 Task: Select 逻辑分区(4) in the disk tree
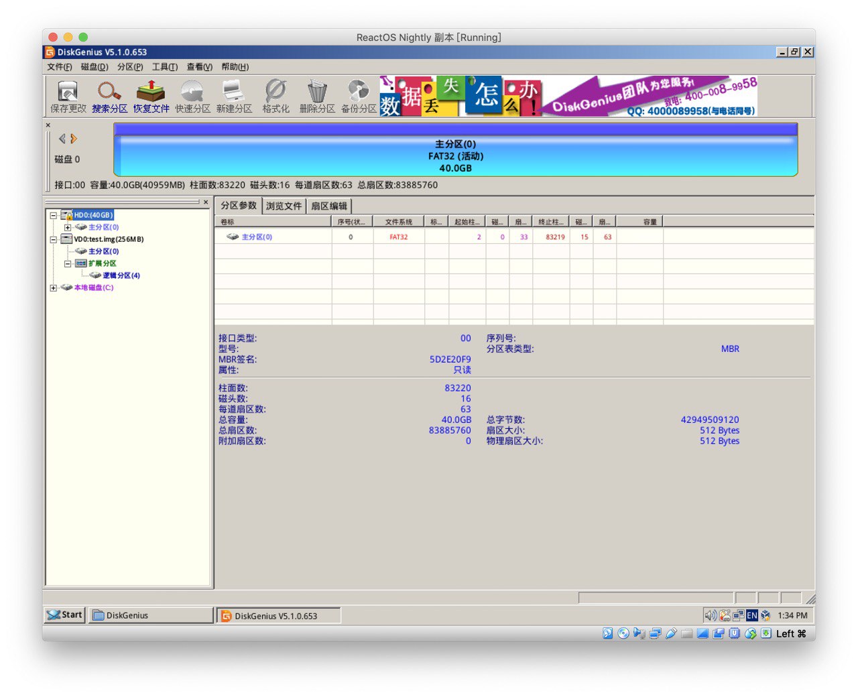(x=121, y=275)
